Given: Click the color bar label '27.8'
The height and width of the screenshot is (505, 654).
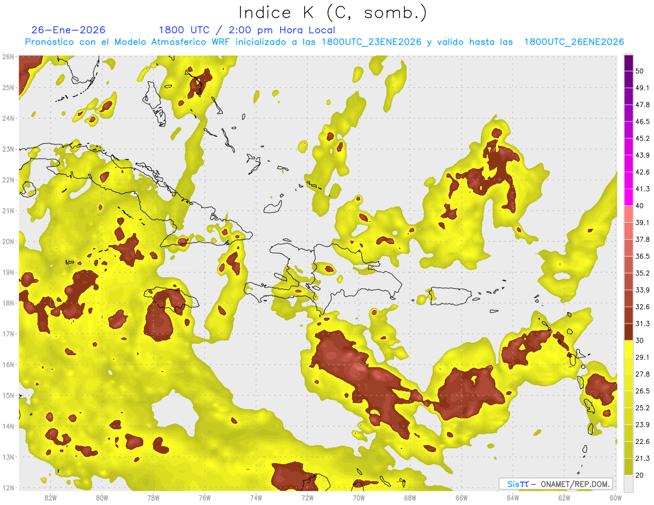Looking at the screenshot, I should tap(642, 374).
